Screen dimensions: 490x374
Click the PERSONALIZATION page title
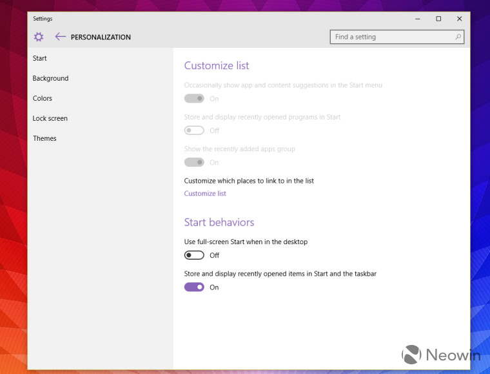(101, 37)
